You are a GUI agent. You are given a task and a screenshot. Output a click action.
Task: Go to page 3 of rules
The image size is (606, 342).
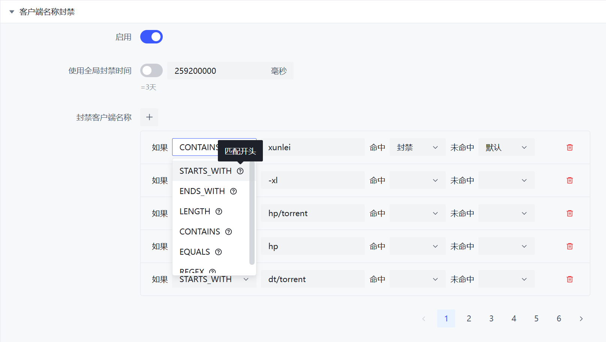pos(491,318)
